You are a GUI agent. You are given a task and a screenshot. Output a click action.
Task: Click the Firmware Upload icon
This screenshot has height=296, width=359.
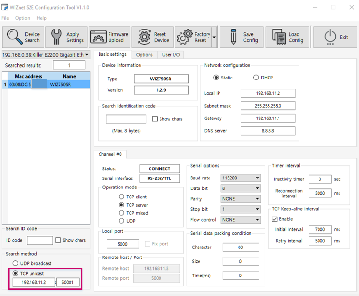(99, 37)
